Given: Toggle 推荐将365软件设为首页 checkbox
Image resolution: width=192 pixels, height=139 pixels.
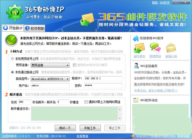Looking at the screenshot, I should point(74,65).
